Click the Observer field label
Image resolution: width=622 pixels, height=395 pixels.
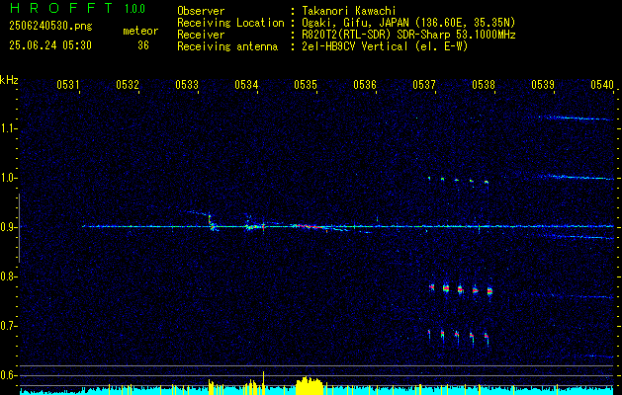(201, 12)
